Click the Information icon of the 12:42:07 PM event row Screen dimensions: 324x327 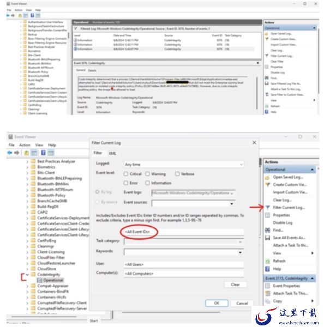click(76, 49)
